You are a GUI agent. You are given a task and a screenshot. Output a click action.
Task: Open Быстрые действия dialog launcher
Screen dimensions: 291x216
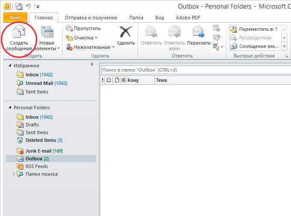click(286, 56)
